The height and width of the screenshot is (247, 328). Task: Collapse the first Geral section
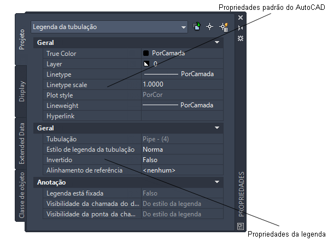point(217,43)
